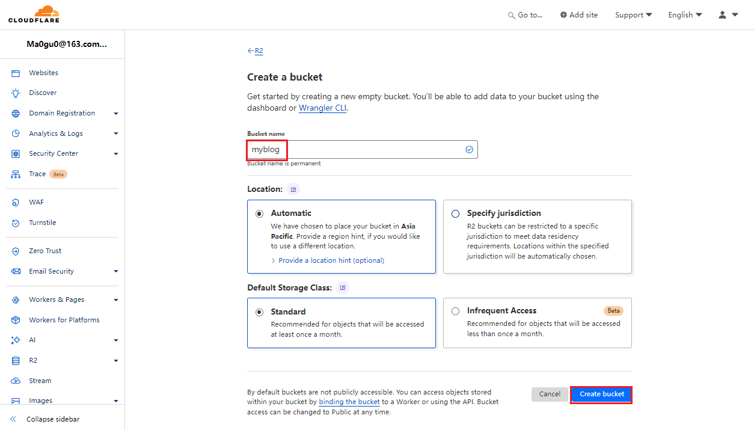Click the Analytics & Logs chart icon

16,134
